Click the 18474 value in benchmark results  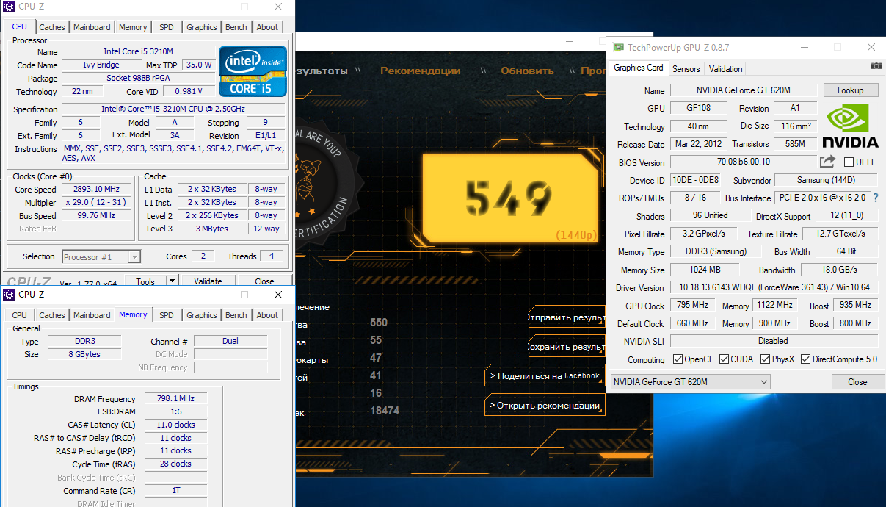coord(385,411)
